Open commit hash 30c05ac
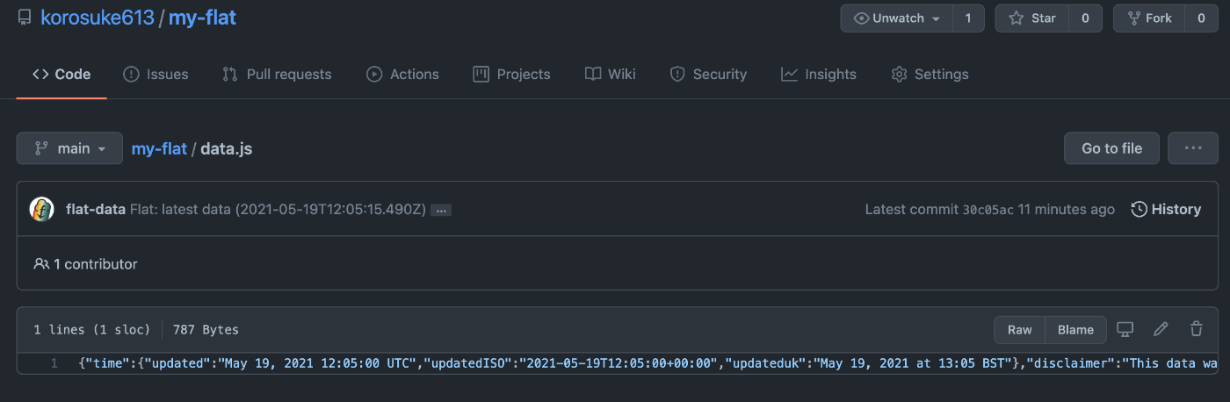This screenshot has width=1230, height=402. click(988, 209)
